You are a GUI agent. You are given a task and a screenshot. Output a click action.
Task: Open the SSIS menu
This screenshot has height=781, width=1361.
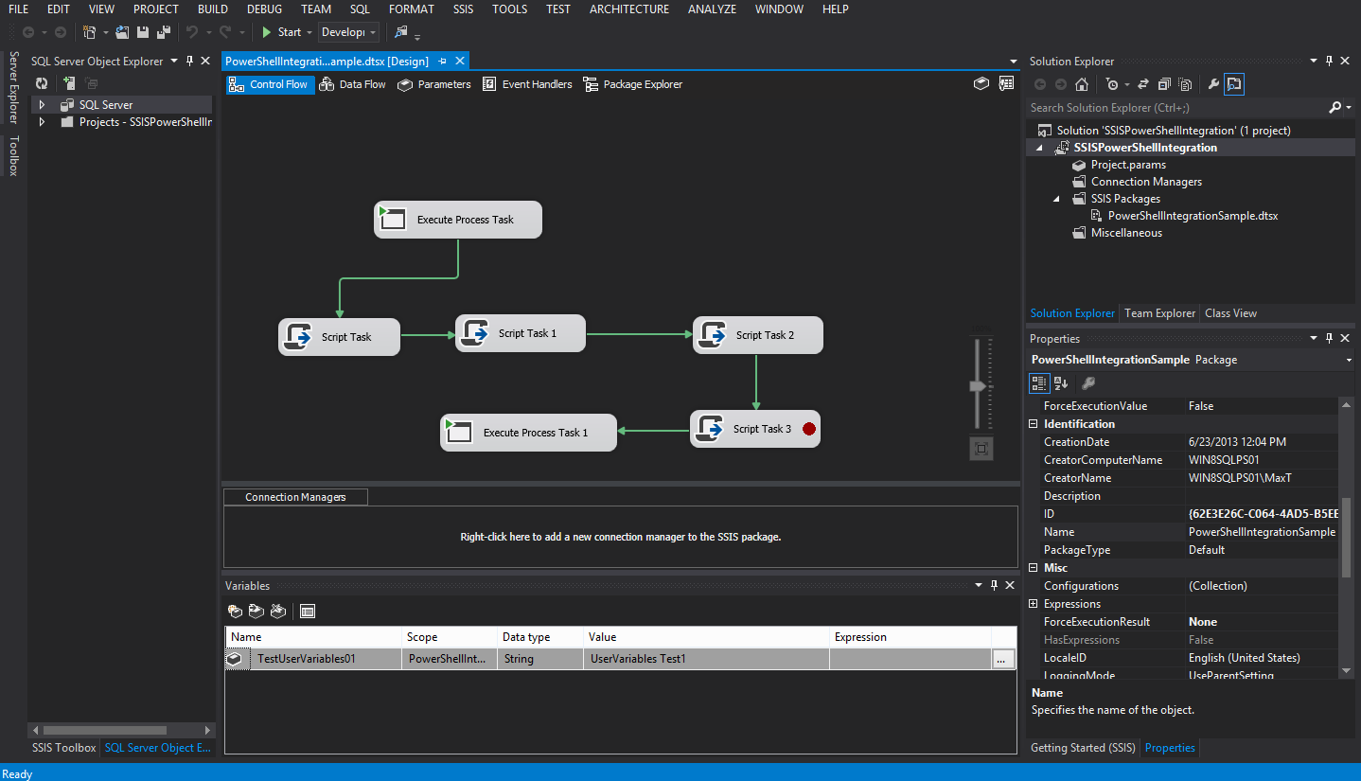point(463,9)
